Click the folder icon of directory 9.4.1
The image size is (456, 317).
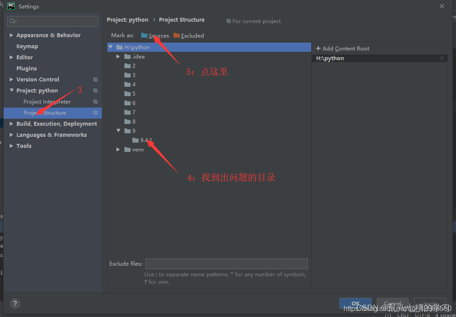coord(135,140)
